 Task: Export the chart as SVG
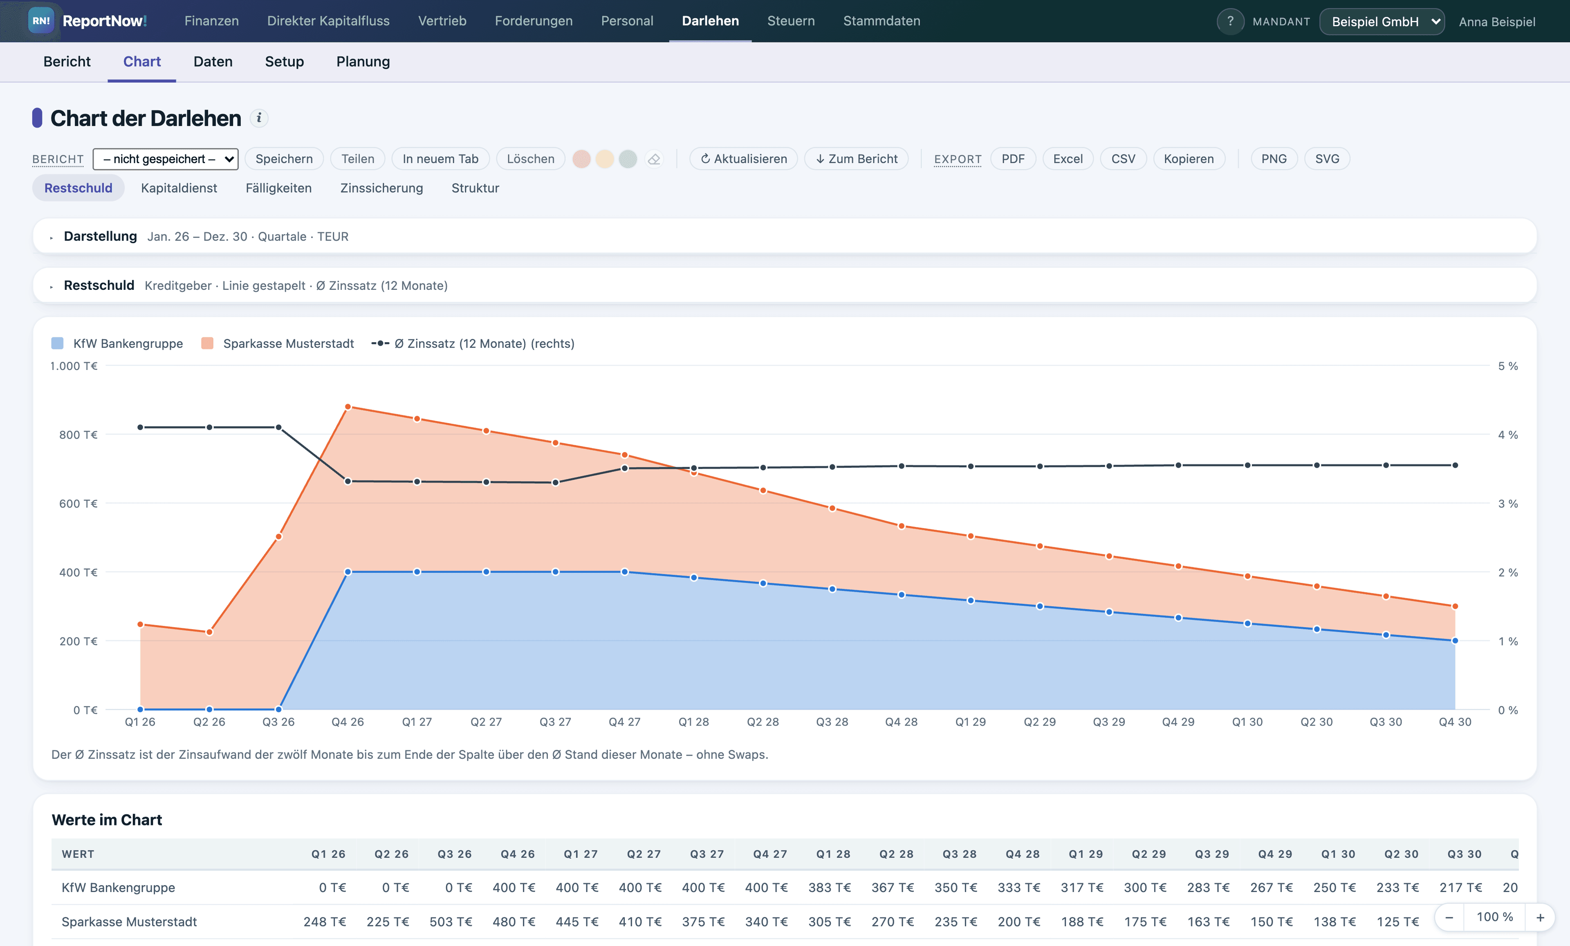[x=1327, y=159]
